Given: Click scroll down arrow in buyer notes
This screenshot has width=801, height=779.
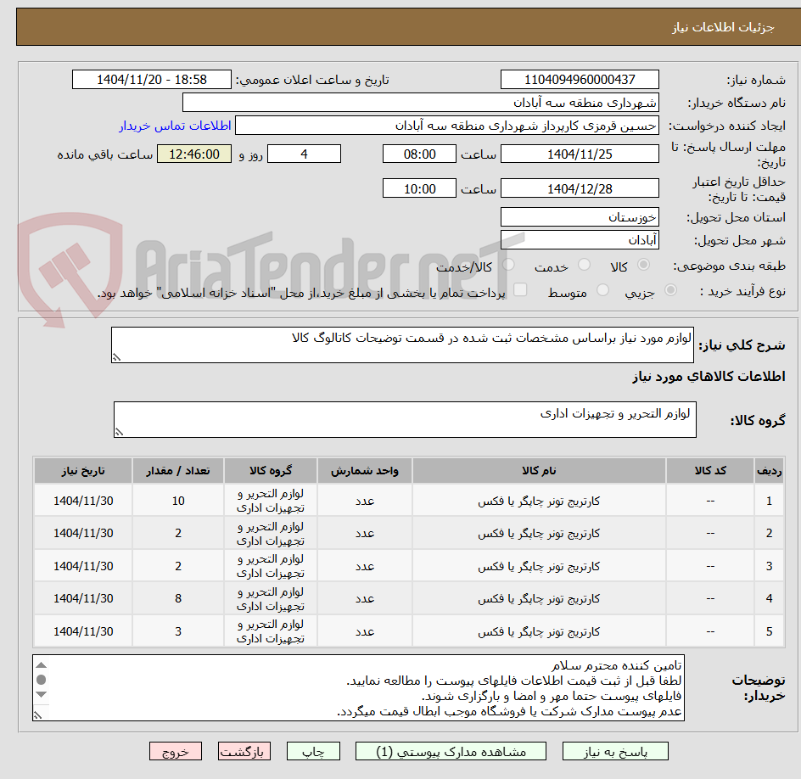Looking at the screenshot, I should [x=42, y=694].
